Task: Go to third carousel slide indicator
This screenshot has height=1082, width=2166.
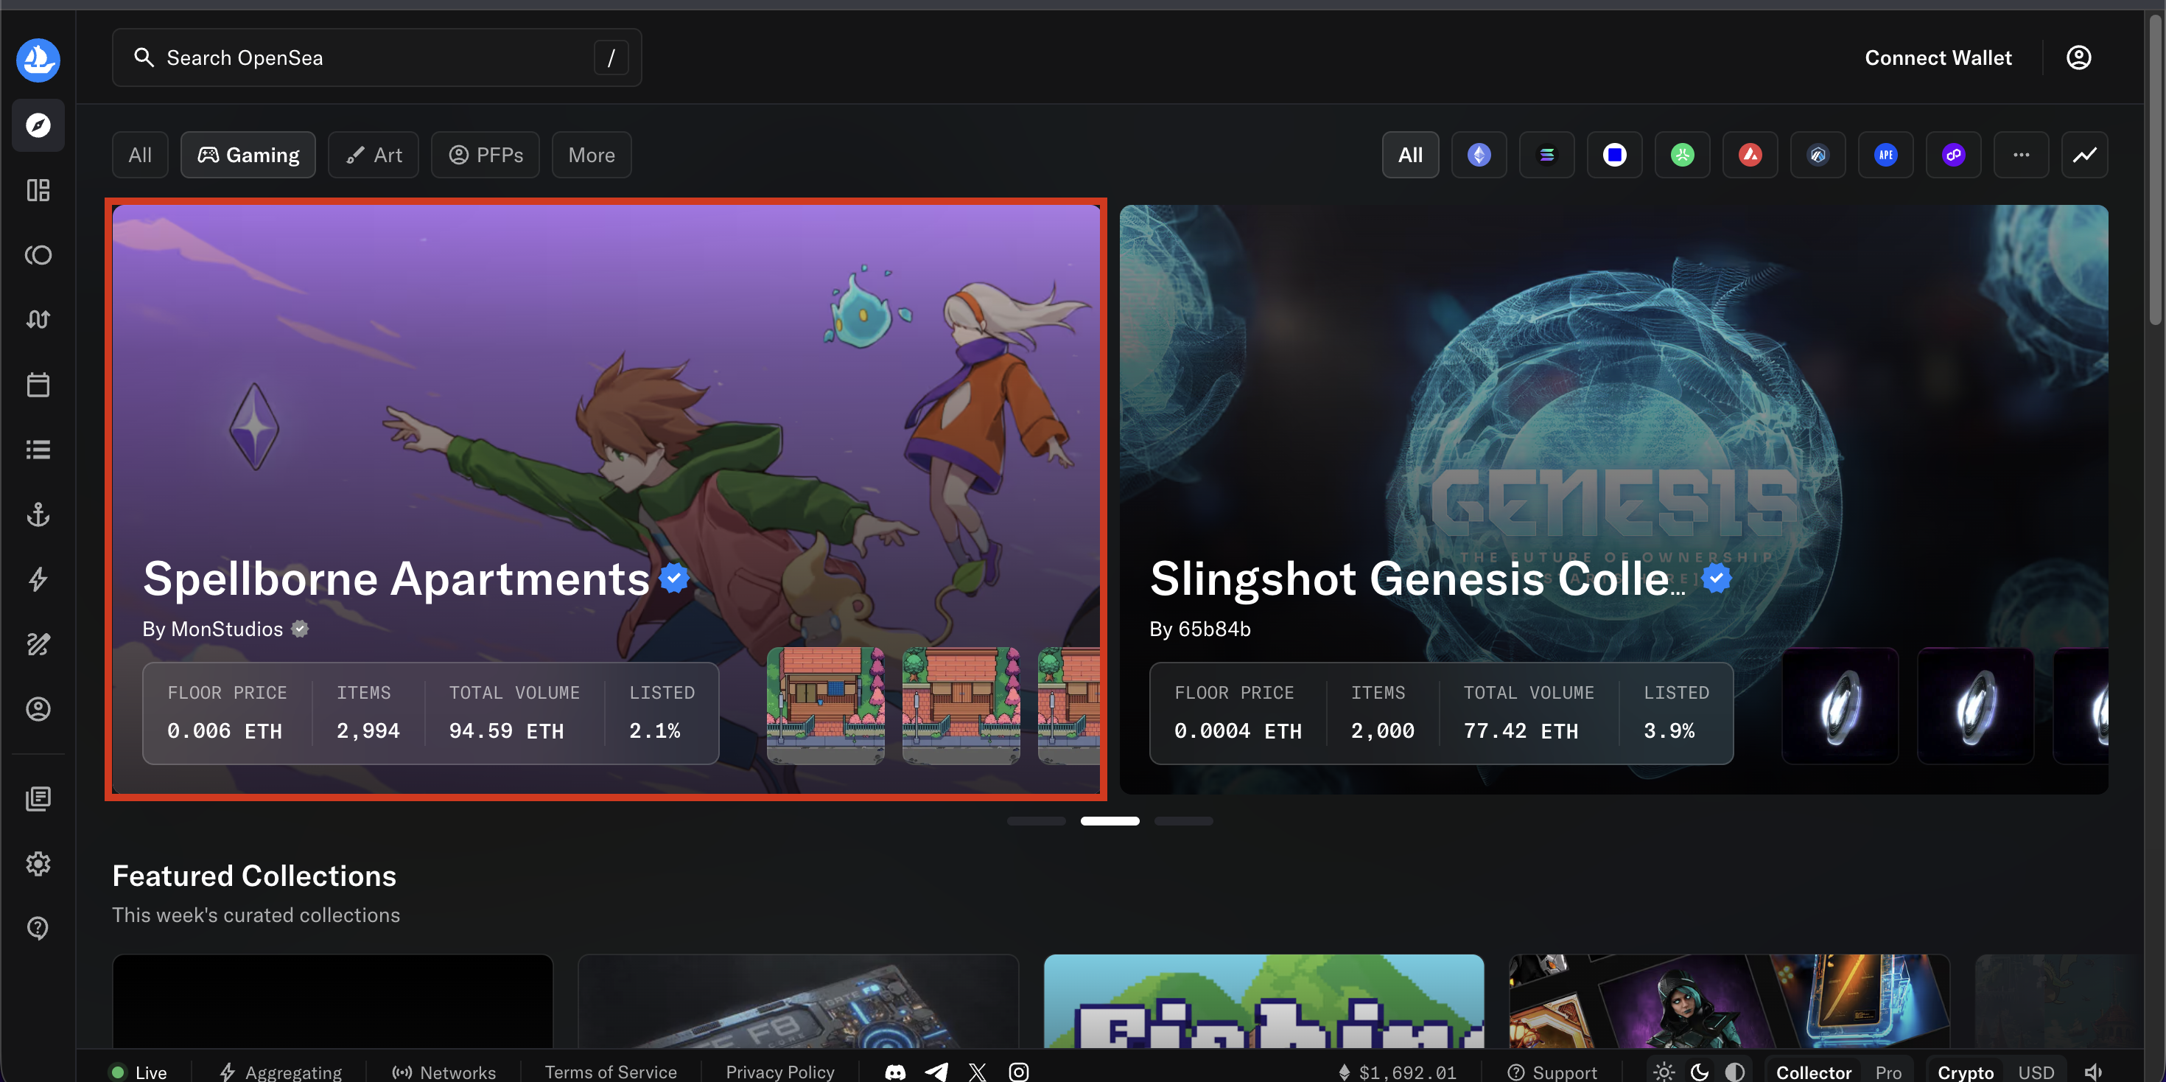Action: coord(1183,820)
